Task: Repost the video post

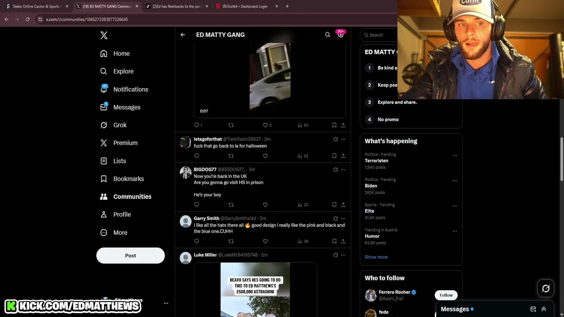Action: [x=231, y=125]
